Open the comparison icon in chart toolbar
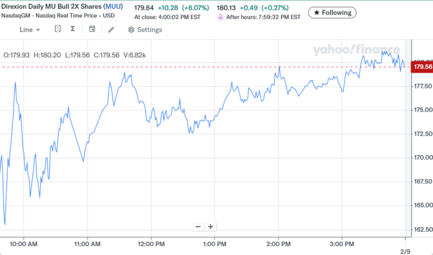Image resolution: width=433 pixels, height=255 pixels. click(x=57, y=29)
